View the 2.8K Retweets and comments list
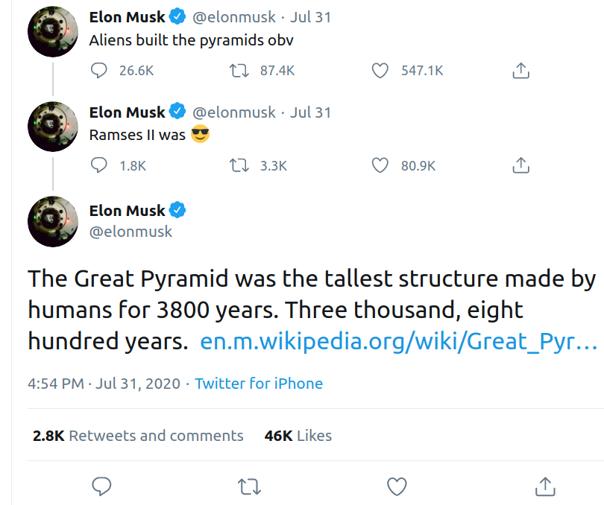Screen dimensions: 604x505 [138, 436]
